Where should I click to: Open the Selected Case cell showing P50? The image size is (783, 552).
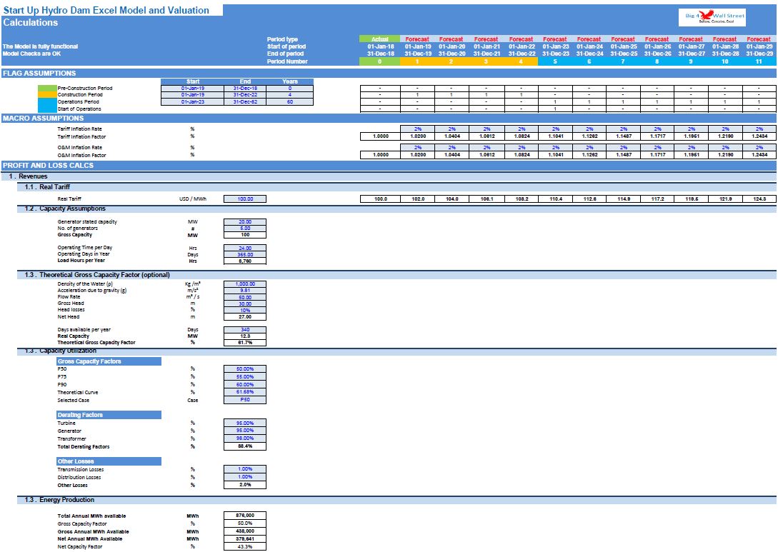[244, 400]
